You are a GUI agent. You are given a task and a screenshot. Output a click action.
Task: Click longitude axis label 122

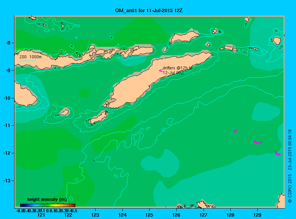point(68,215)
